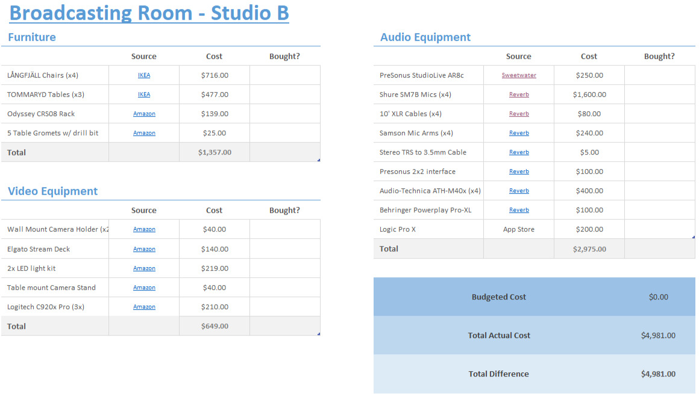699x394 pixels.
Task: Click the "$240.00" Samson Mic Arms cost
Action: [589, 133]
